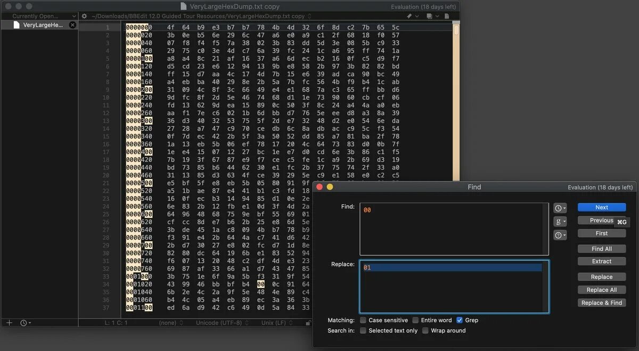Click offset 0000200 in the editor

point(139,89)
